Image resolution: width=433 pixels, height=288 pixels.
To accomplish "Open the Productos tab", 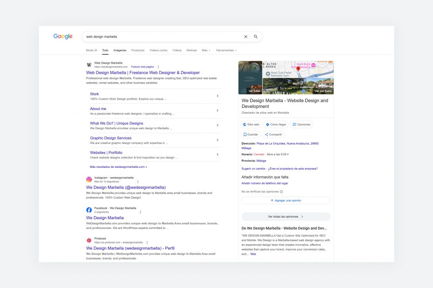I will click(x=138, y=50).
